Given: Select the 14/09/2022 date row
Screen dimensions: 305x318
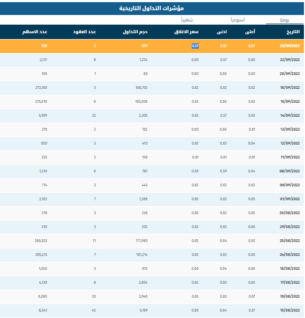Looking at the screenshot, I should coord(152,116).
